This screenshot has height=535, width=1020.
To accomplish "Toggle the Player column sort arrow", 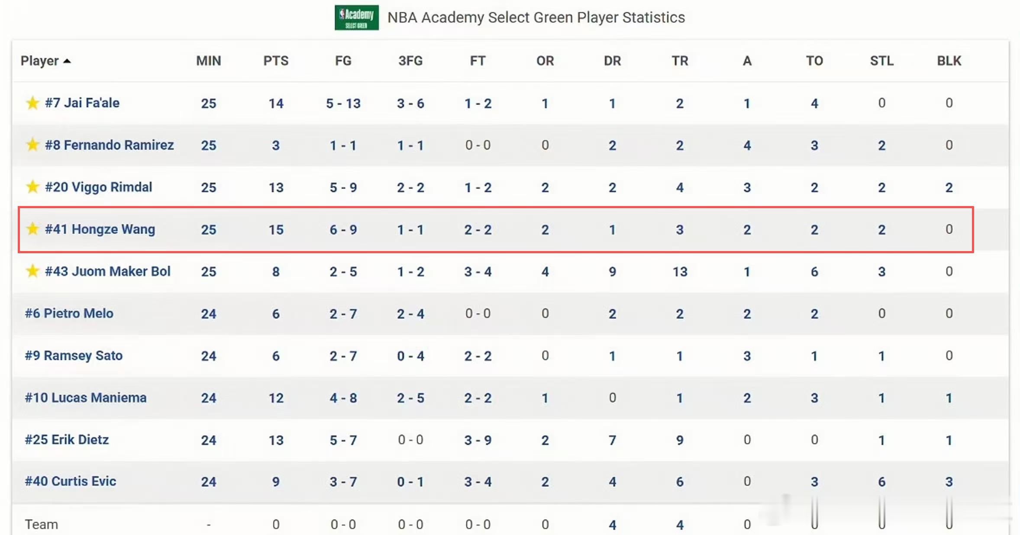I will point(67,61).
